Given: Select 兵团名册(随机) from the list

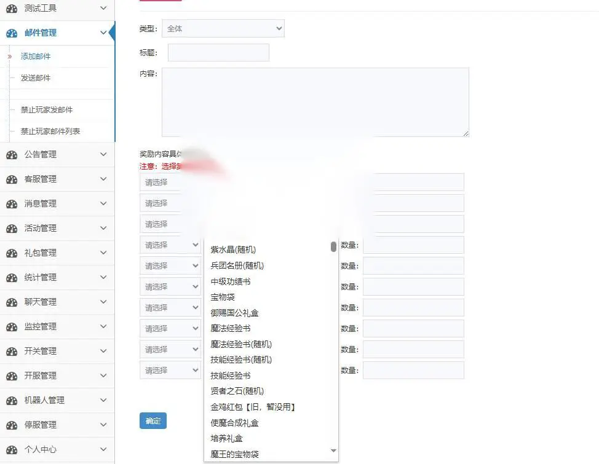Looking at the screenshot, I should (x=237, y=265).
